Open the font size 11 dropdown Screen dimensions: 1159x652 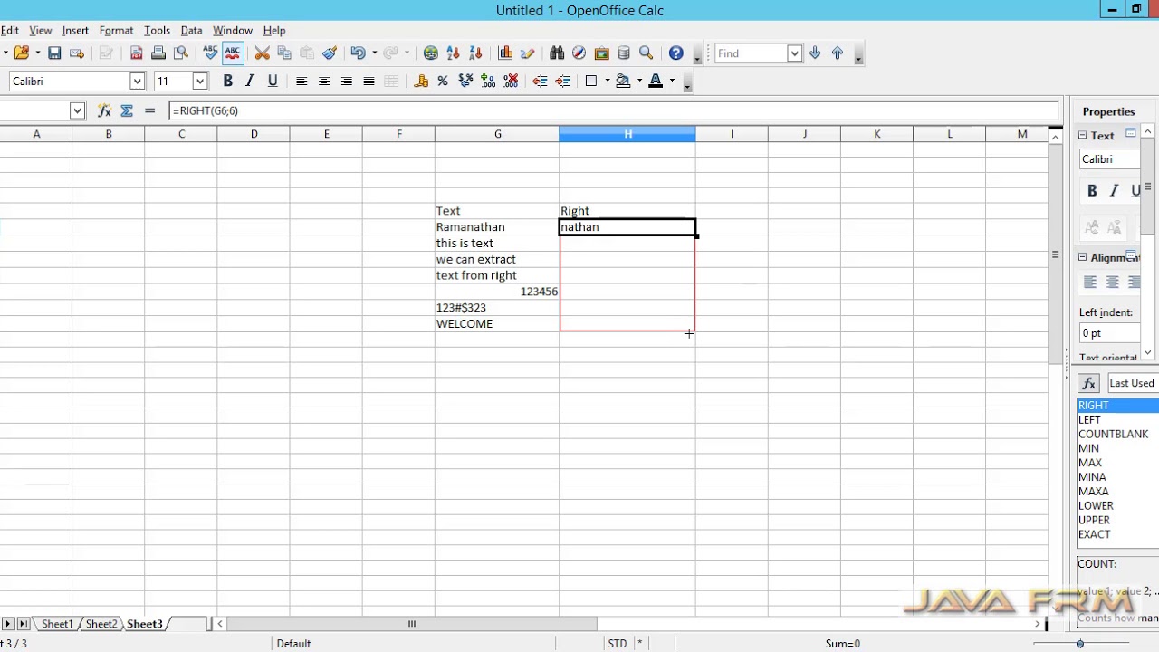(199, 81)
